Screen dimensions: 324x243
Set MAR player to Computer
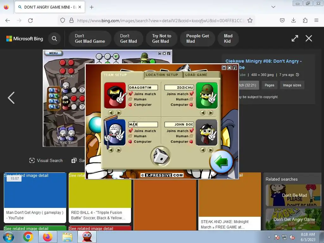[130, 142]
